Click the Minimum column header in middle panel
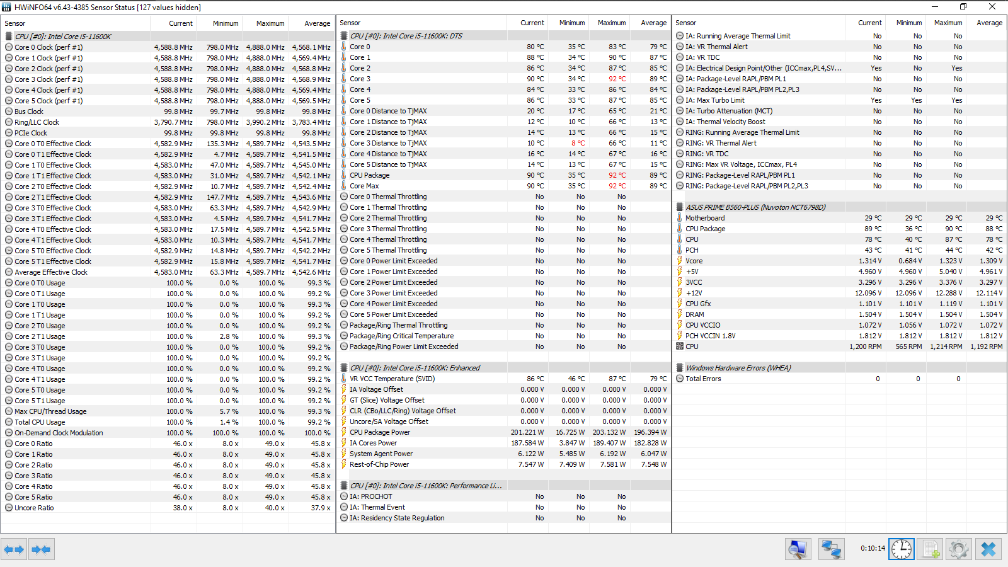This screenshot has height=567, width=1008. pos(568,23)
